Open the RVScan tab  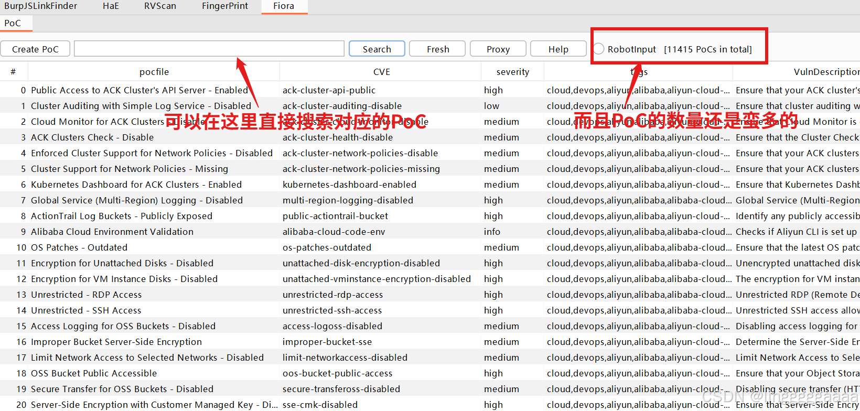click(x=160, y=6)
